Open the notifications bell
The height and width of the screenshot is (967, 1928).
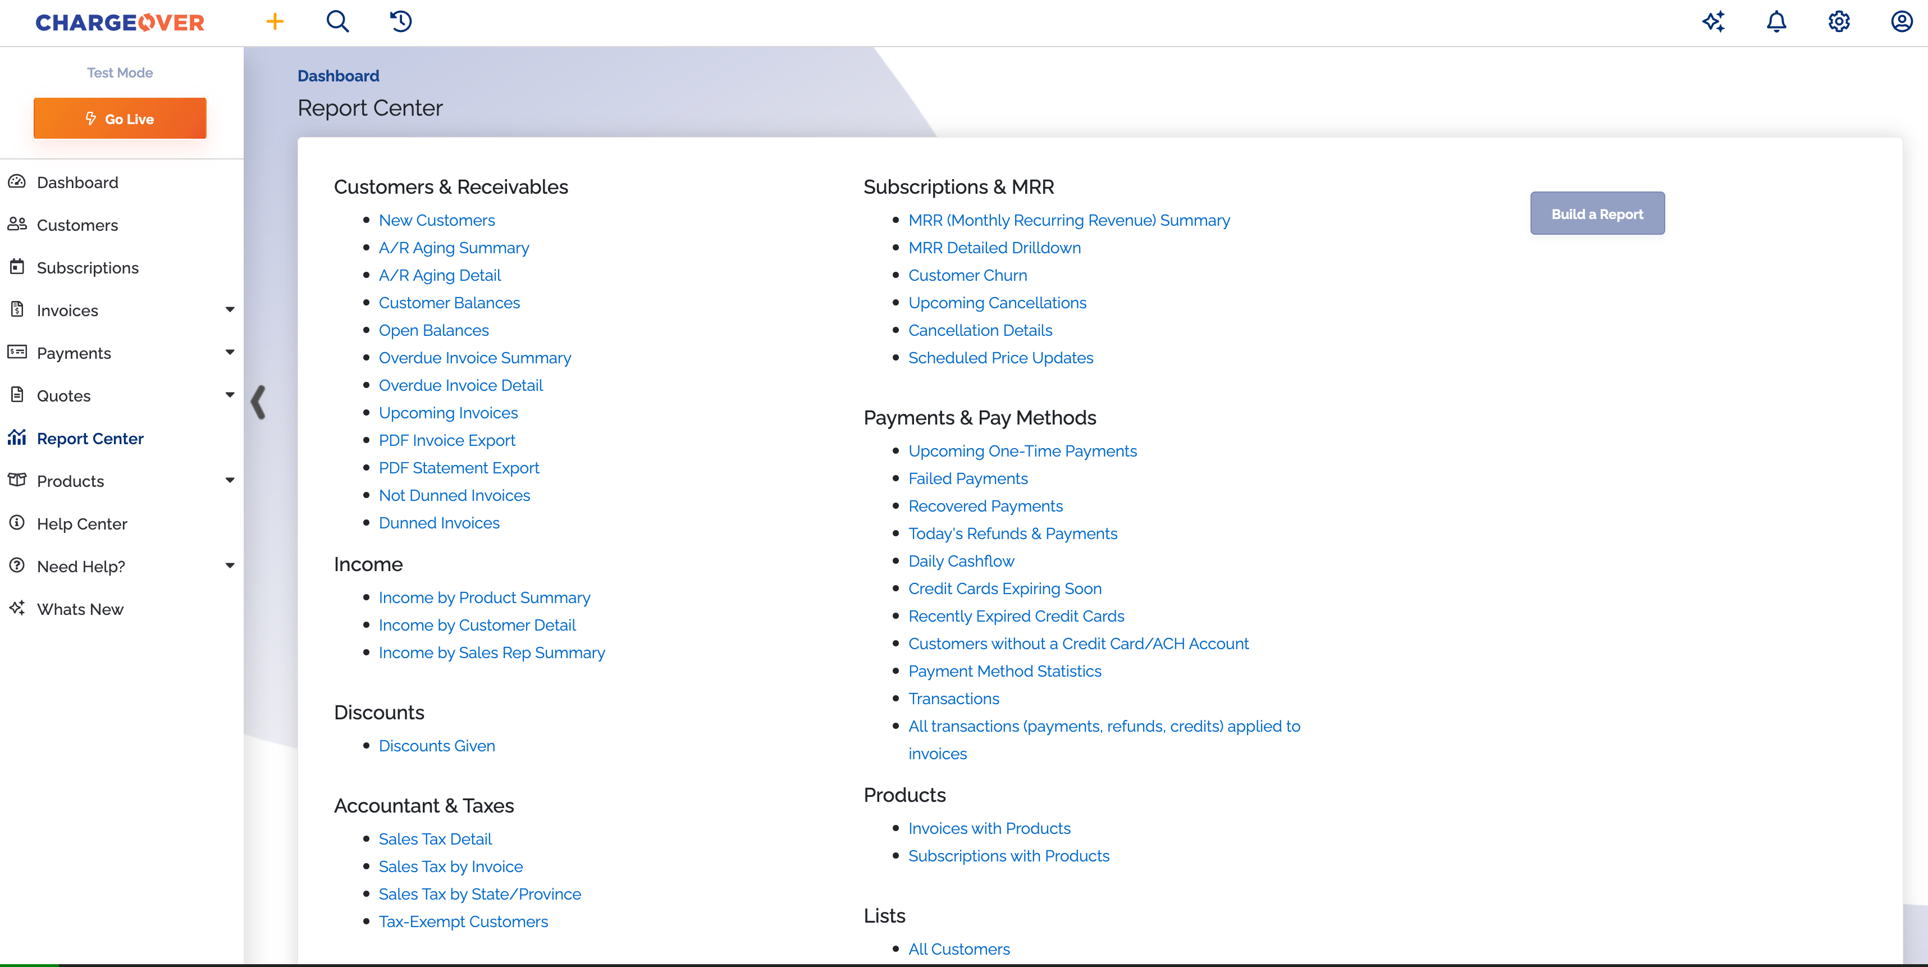pos(1776,22)
